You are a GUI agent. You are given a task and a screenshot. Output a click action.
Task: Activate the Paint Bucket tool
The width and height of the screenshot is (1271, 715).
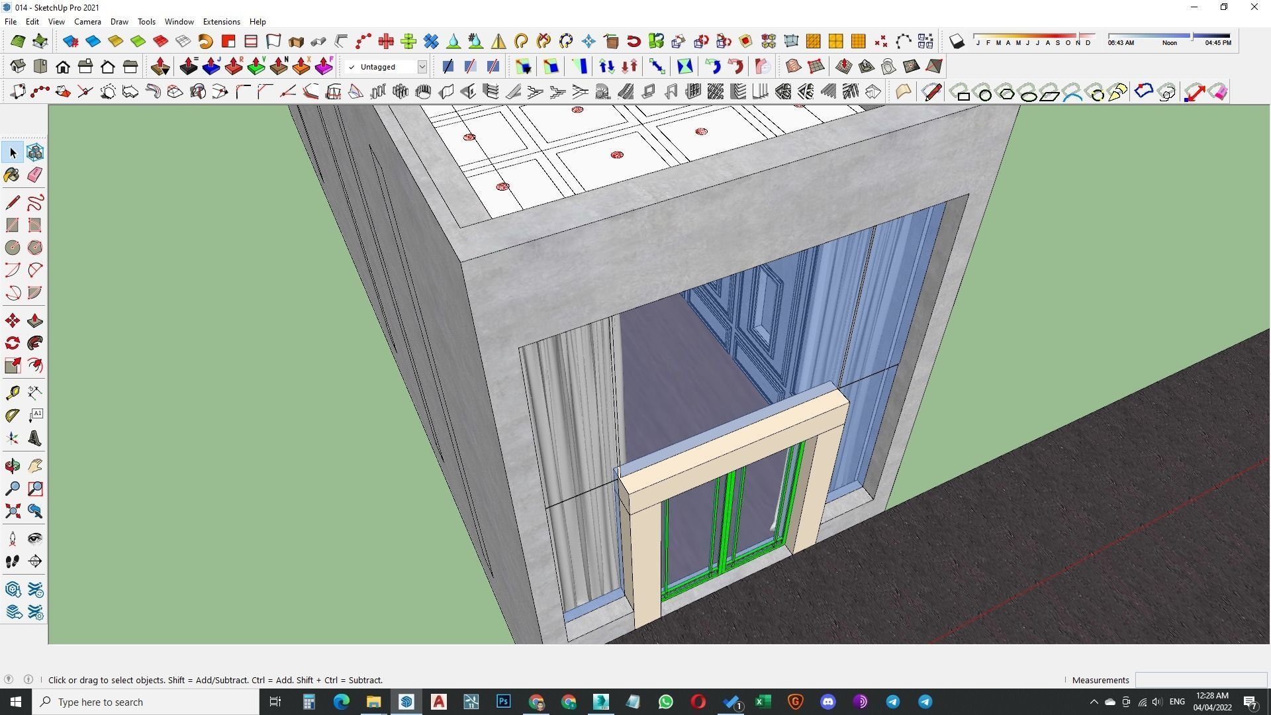point(13,175)
